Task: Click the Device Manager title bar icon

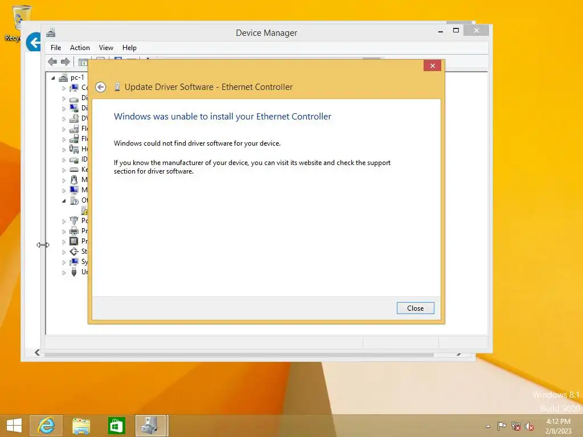Action: pyautogui.click(x=51, y=32)
